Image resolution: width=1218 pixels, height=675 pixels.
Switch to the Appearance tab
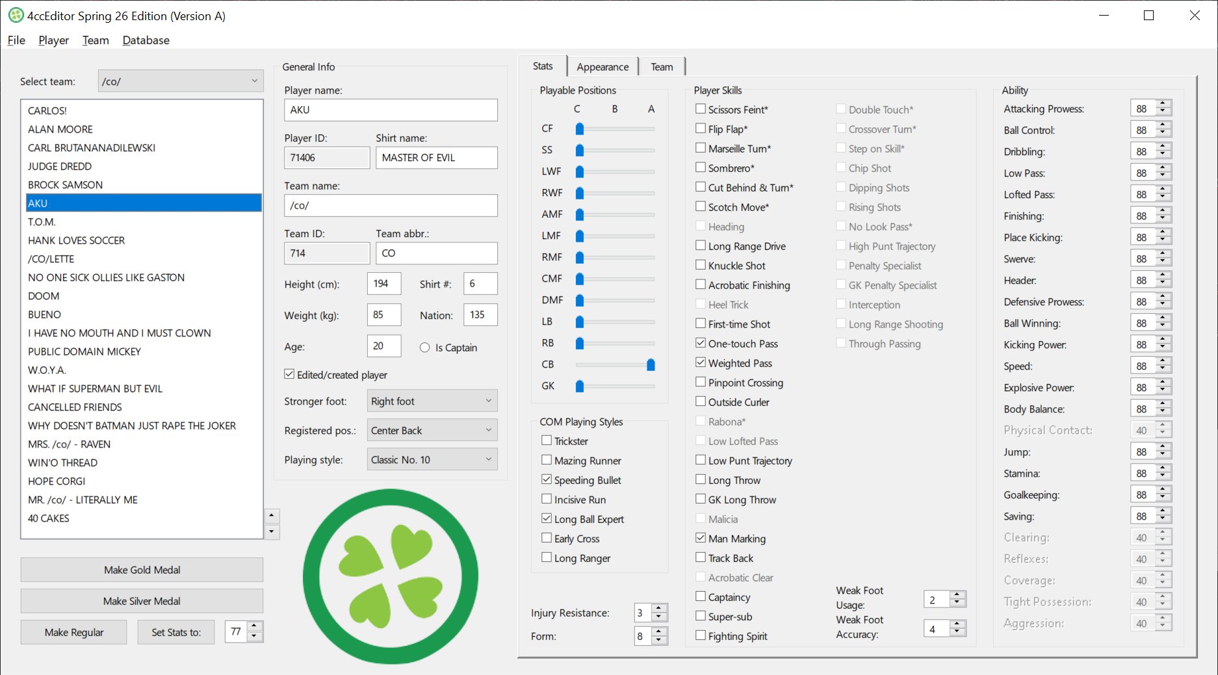[x=603, y=67]
